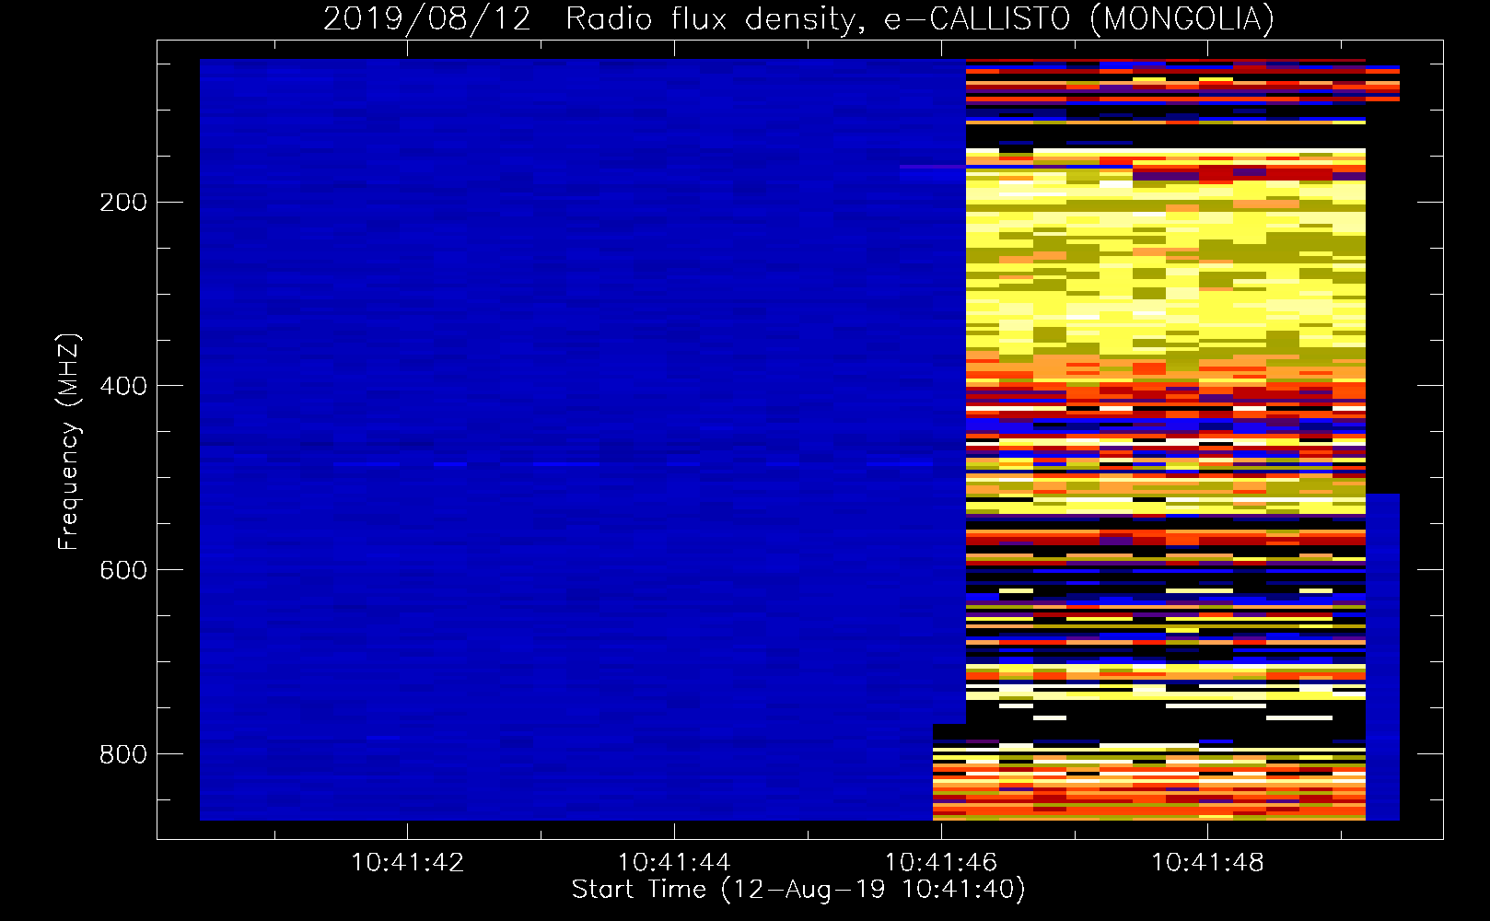Image resolution: width=1490 pixels, height=921 pixels.
Task: Click the 200 frequency tick label
Action: click(x=123, y=203)
